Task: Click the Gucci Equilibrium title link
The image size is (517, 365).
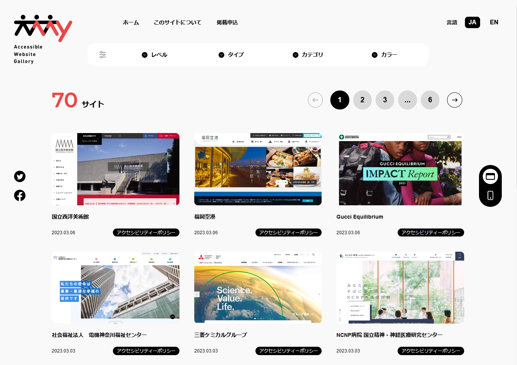Action: [x=360, y=217]
